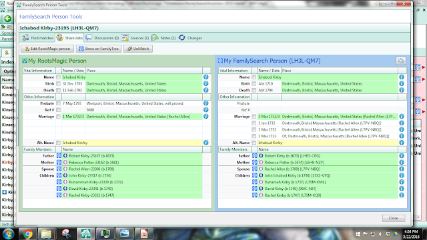Click FamilySearch Place column header
The height and width of the screenshot is (240, 427).
[340, 71]
